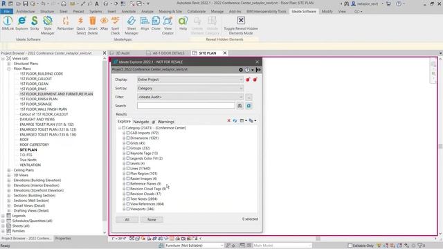
Task: Open Ideate Explorer settings gear
Action: click(241, 70)
